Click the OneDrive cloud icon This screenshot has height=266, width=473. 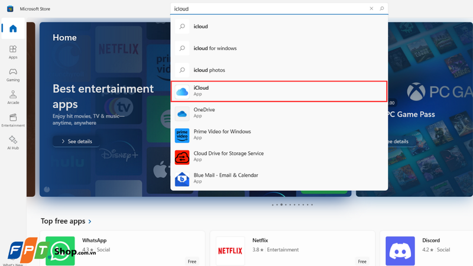pos(182,113)
